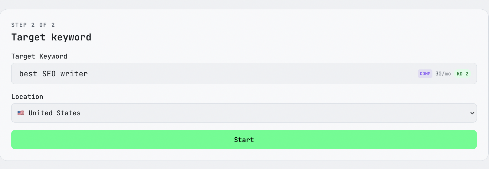Click the US flag icon
The width and height of the screenshot is (489, 169).
pyautogui.click(x=21, y=113)
